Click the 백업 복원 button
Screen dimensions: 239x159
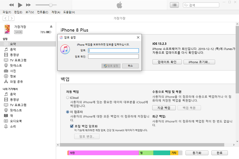tap(189, 108)
